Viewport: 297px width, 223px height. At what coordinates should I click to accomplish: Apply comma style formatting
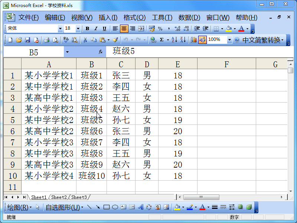pyautogui.click(x=169, y=29)
